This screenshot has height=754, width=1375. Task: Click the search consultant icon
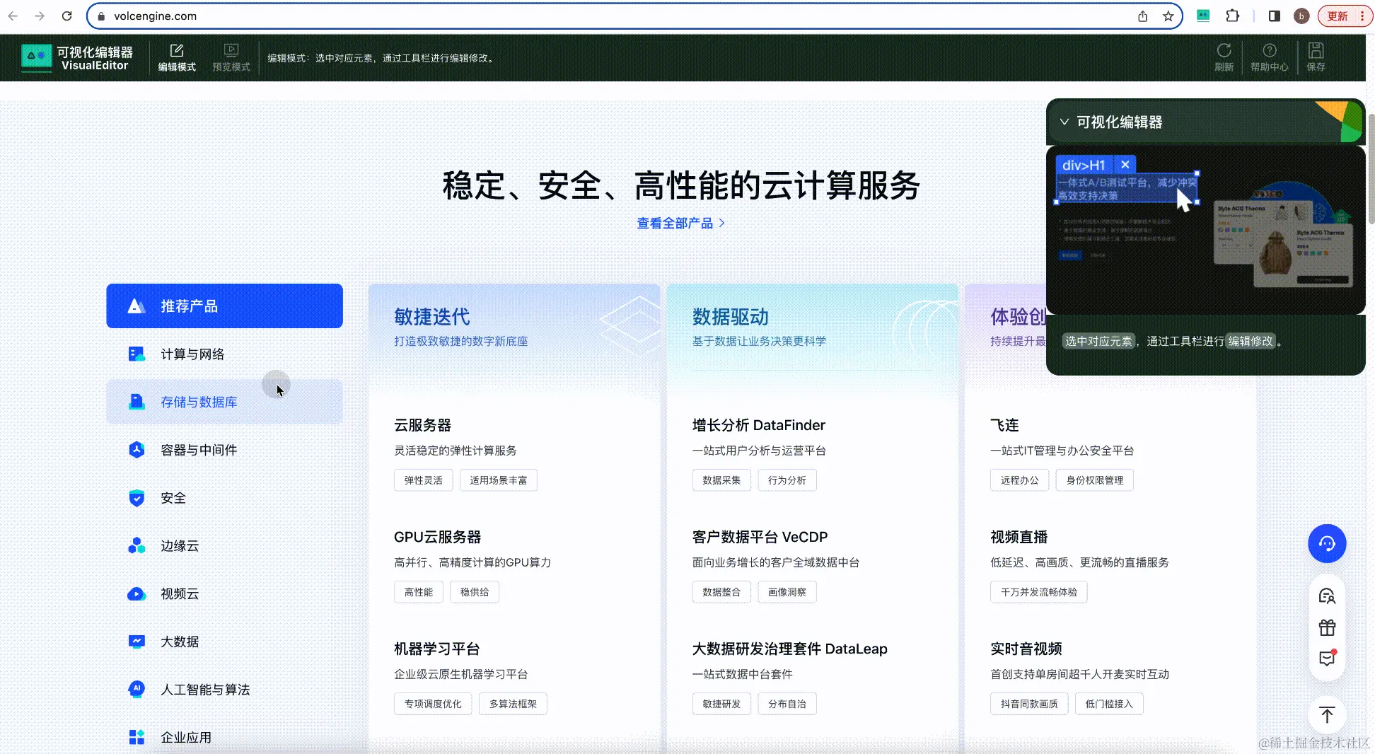tap(1327, 596)
